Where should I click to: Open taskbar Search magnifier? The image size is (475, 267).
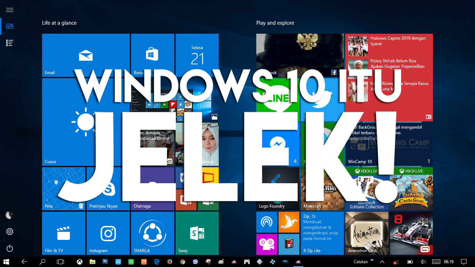tap(42, 262)
